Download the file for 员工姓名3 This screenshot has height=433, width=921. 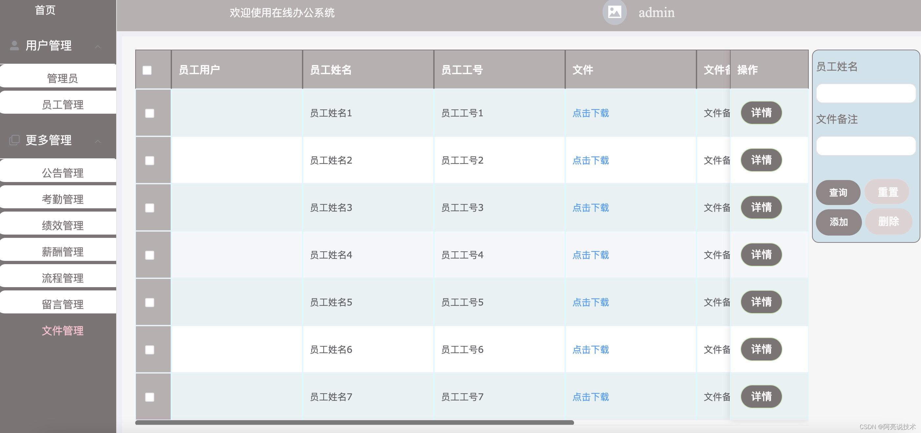tap(590, 208)
